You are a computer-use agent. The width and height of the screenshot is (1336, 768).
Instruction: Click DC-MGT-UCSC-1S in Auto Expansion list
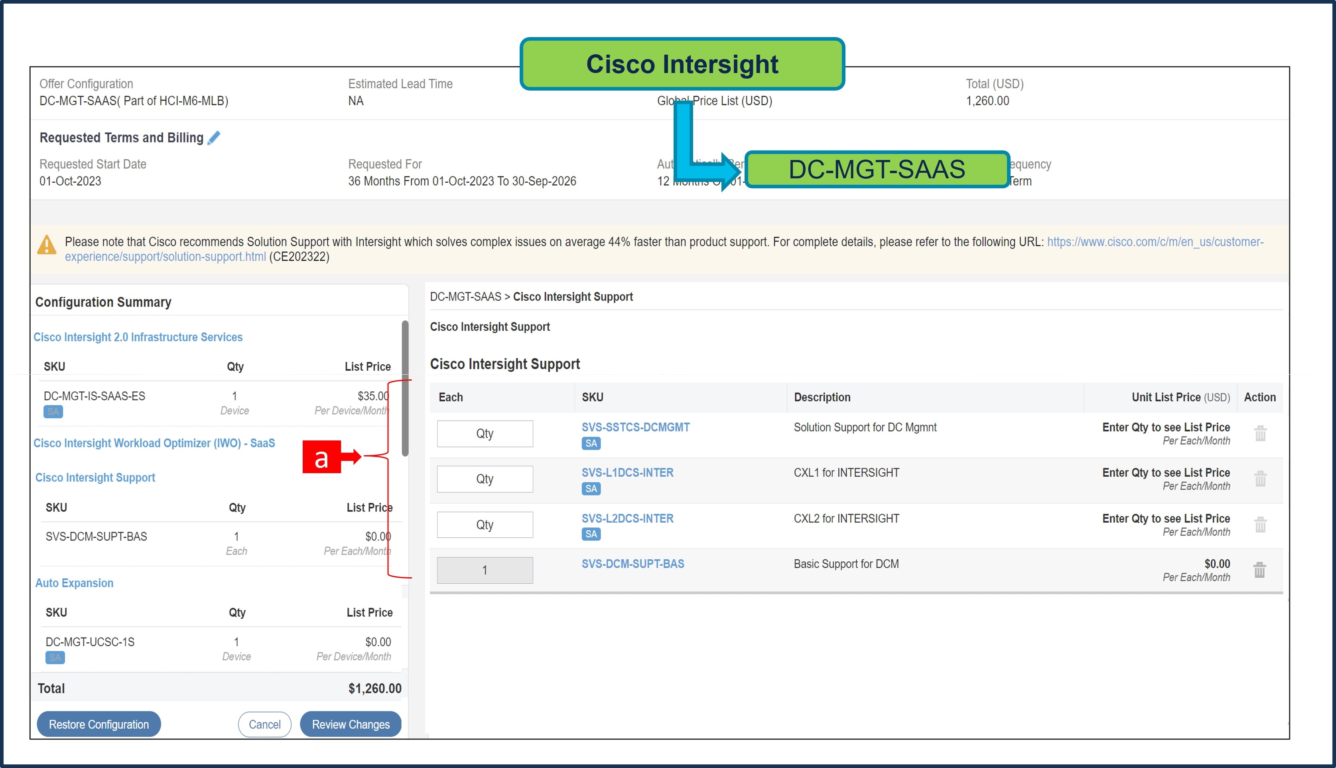coord(90,642)
